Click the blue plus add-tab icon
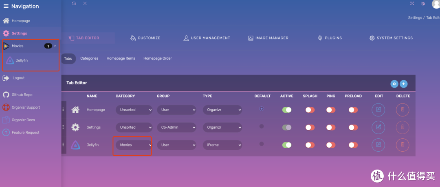Image resolution: width=440 pixels, height=187 pixels. click(403, 84)
